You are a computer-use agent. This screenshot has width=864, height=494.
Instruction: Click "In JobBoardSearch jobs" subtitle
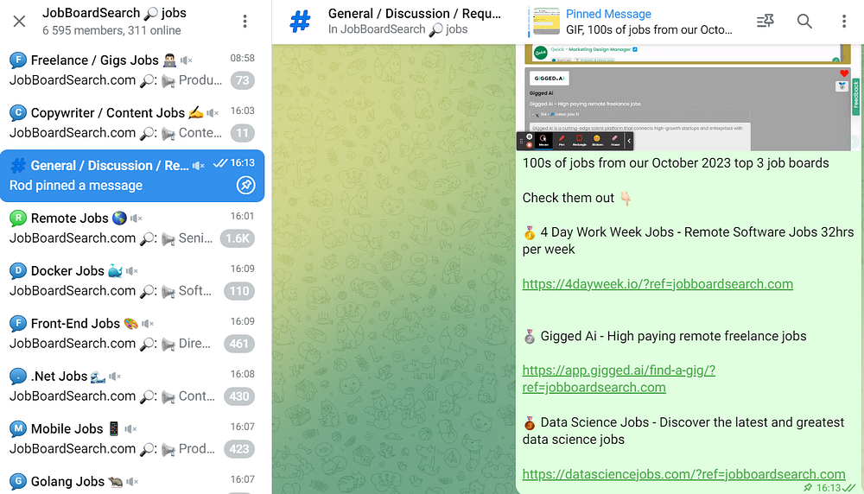[x=397, y=29]
